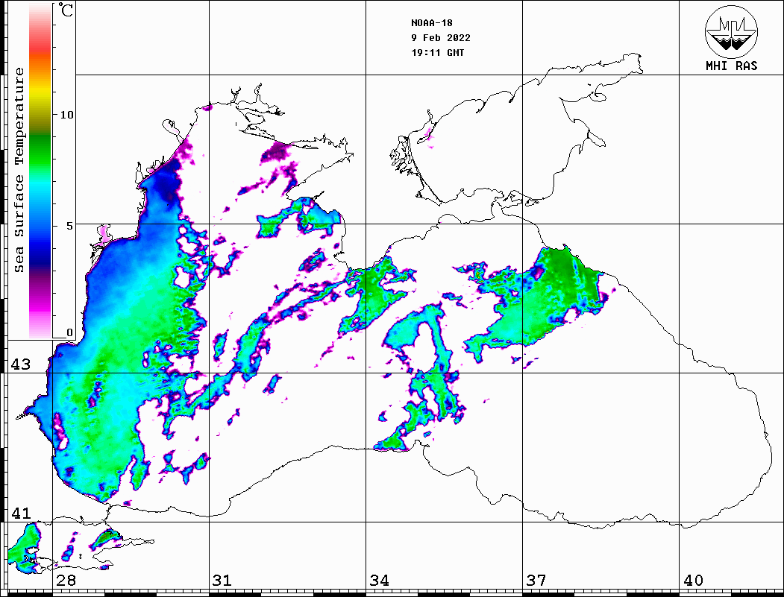
Task: Select the NOAA-18 satellite label
Action: coord(431,23)
